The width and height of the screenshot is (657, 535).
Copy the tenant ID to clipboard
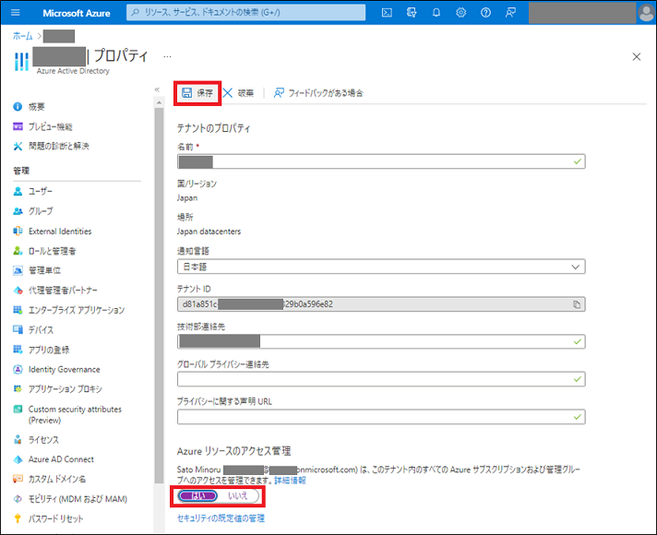pyautogui.click(x=577, y=304)
